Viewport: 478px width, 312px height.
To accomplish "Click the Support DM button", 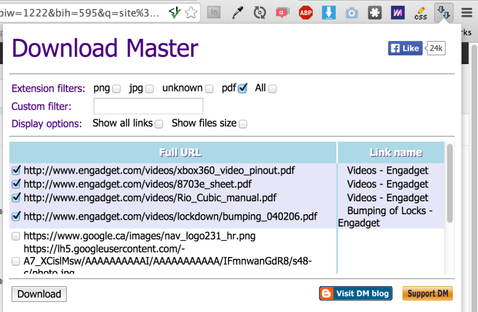I will (427, 293).
